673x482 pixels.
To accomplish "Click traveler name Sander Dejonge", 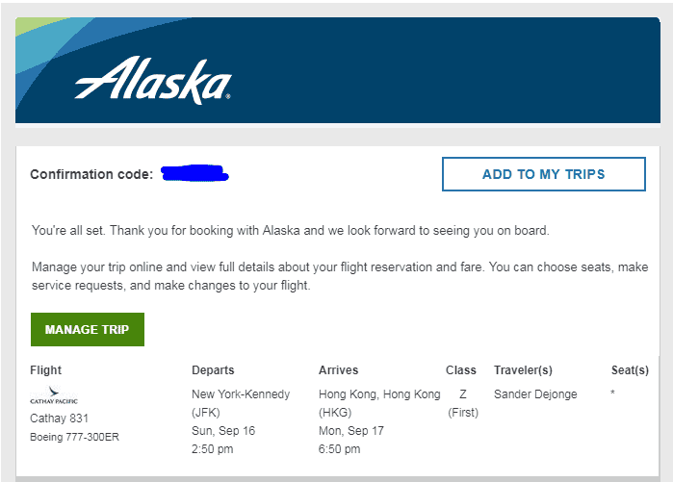I will 537,394.
